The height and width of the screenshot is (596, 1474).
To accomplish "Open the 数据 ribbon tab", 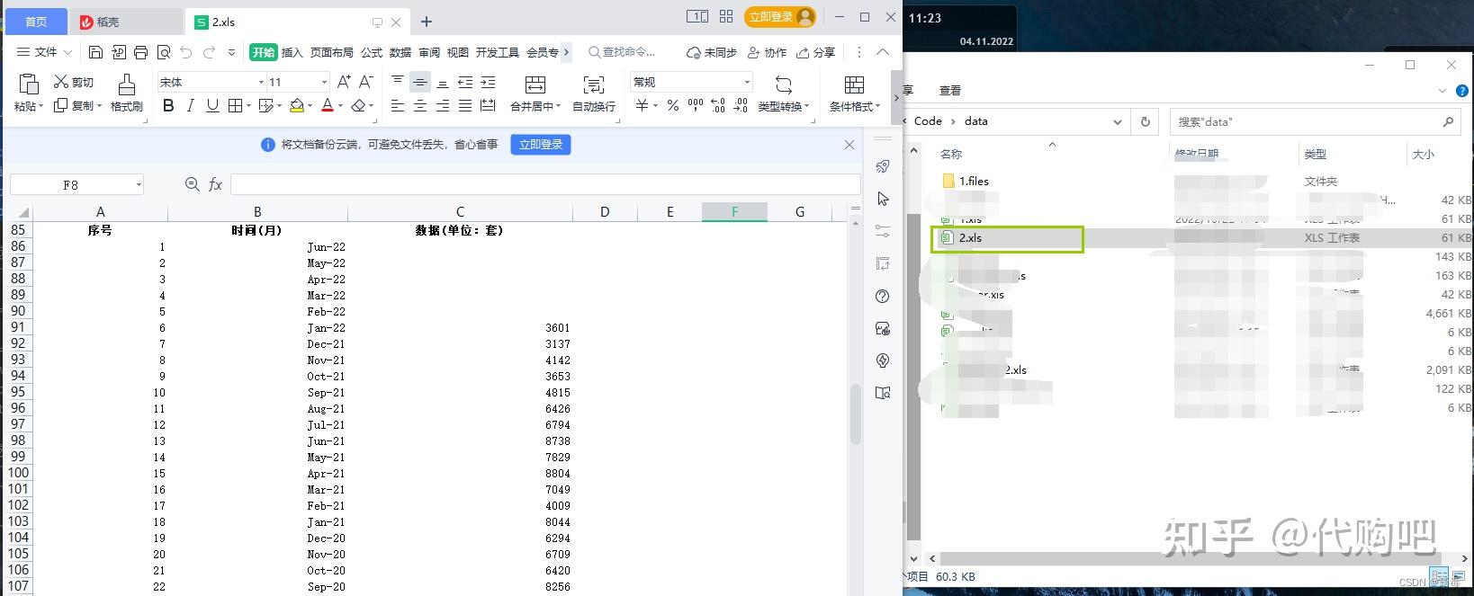I will tap(400, 52).
